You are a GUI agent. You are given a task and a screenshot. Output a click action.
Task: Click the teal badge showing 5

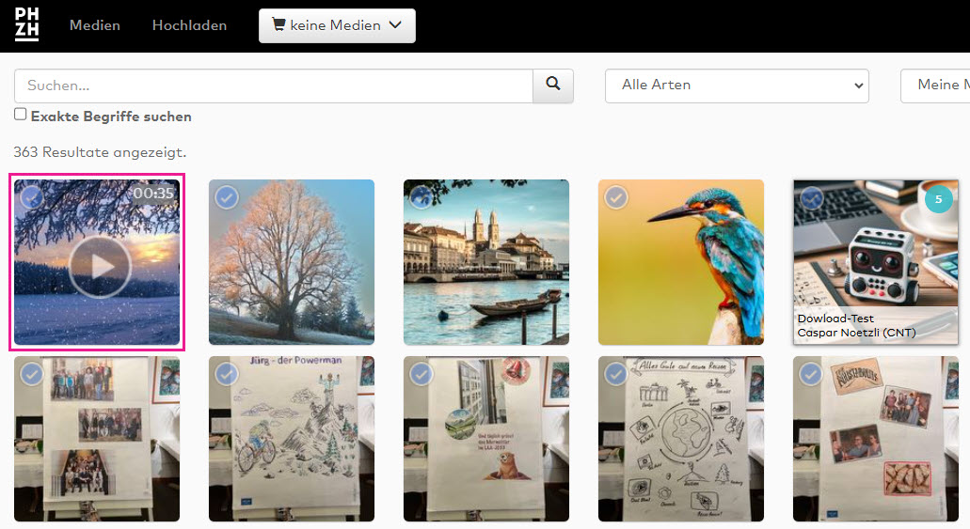pyautogui.click(x=938, y=199)
